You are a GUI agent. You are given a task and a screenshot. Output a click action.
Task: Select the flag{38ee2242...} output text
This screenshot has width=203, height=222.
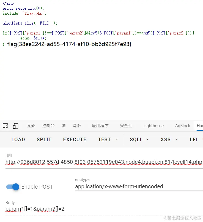pos(69,44)
